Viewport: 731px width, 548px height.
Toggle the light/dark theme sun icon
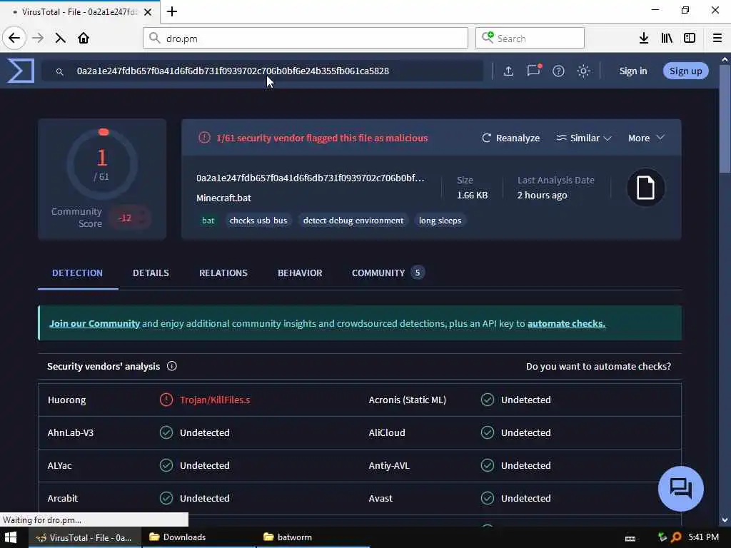(x=583, y=71)
